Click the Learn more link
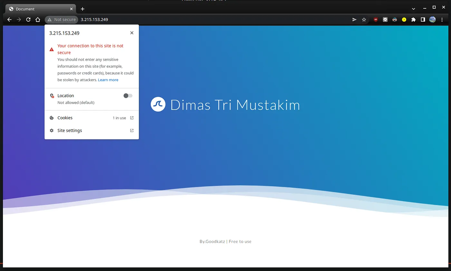This screenshot has width=451, height=271. 108,80
